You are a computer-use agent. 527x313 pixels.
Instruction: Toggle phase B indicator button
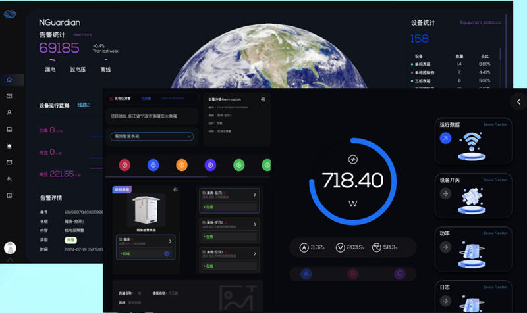(x=352, y=274)
